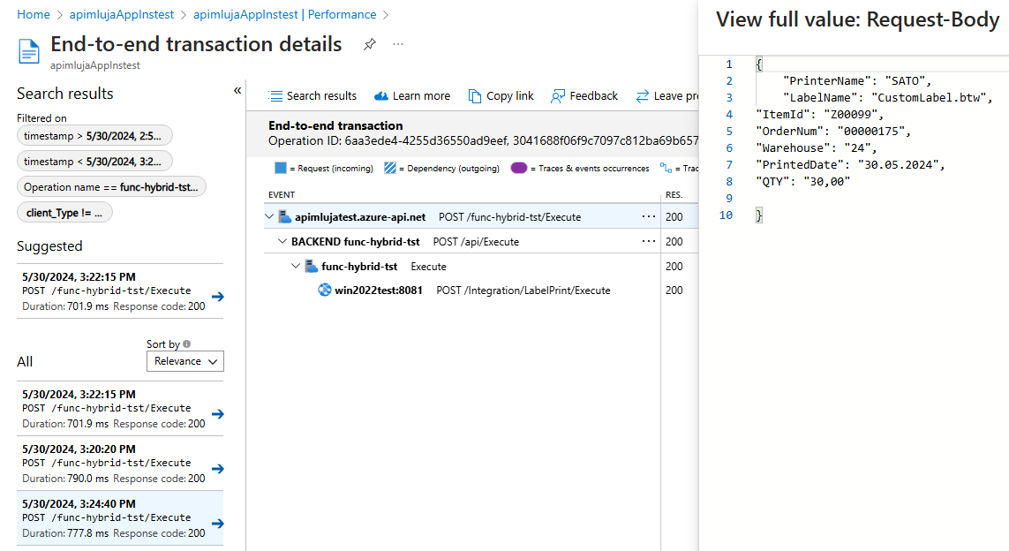
Task: Open the Sort by Relevance dropdown
Action: [184, 361]
